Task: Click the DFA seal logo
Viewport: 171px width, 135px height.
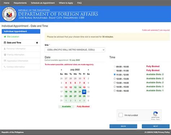Action: coord(9,14)
